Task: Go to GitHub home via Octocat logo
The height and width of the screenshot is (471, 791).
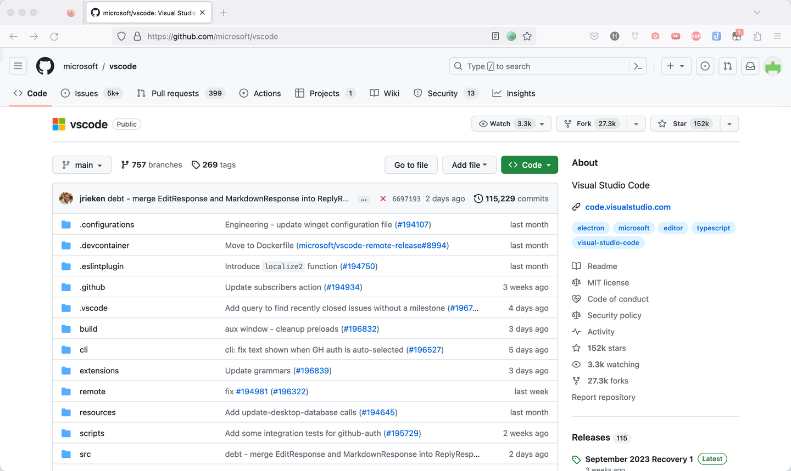Action: click(x=45, y=66)
